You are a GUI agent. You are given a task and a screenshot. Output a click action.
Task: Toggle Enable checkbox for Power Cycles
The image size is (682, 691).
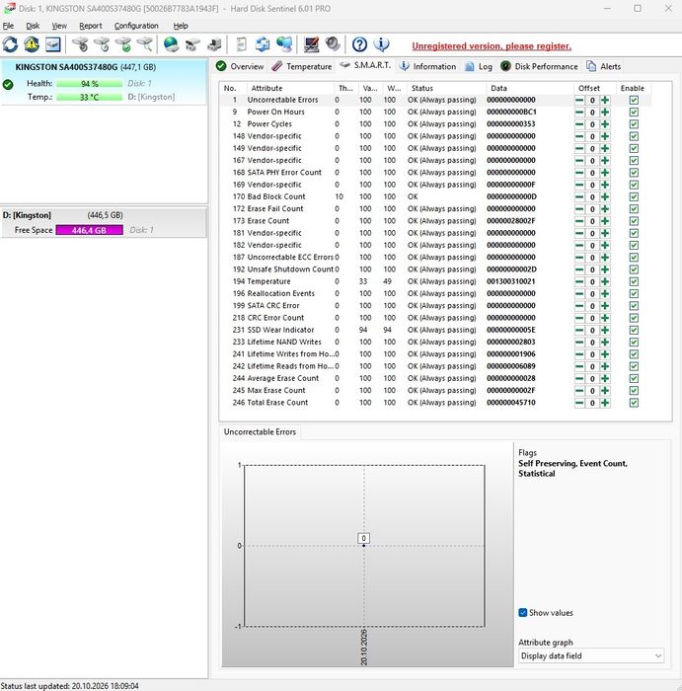pyautogui.click(x=634, y=124)
